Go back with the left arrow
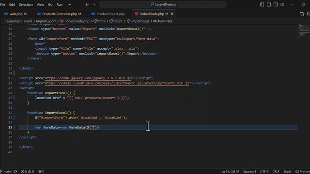This screenshot has width=310, height=174. pos(87,4)
